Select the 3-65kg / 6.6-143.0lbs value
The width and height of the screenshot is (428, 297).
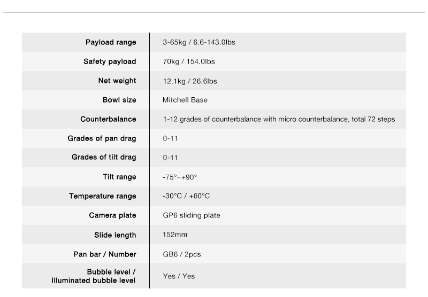[199, 42]
